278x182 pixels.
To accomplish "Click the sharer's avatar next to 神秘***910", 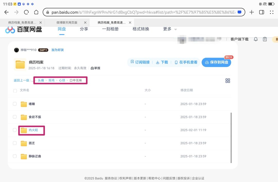I will click(x=16, y=50).
